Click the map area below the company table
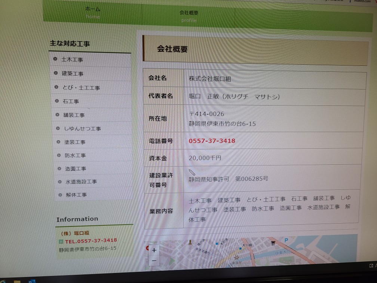Image resolution: width=377 pixels, height=283 pixels. 250,252
